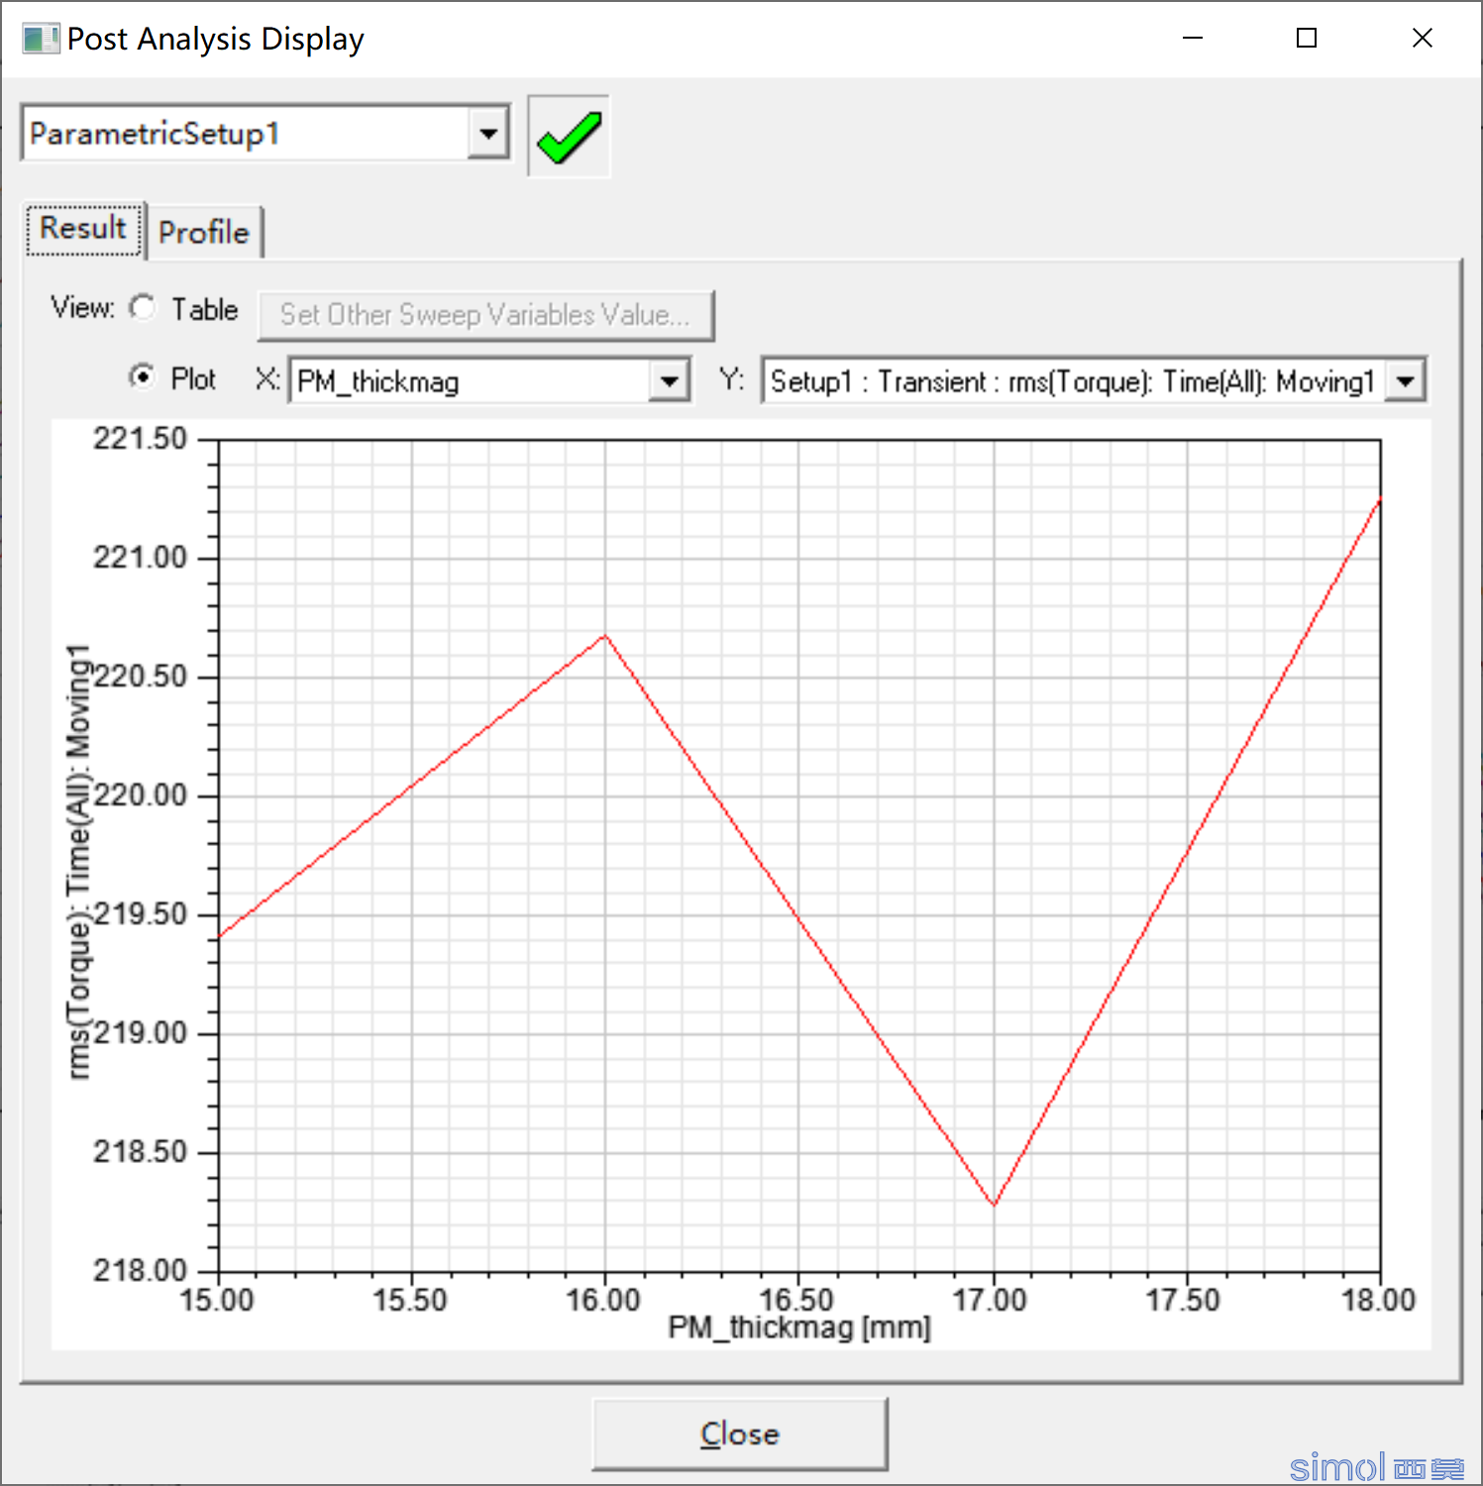Click the 15.50 x-axis tick label

click(x=410, y=1299)
